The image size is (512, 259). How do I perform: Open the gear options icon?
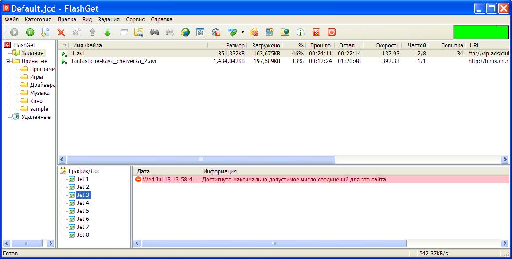coord(216,32)
